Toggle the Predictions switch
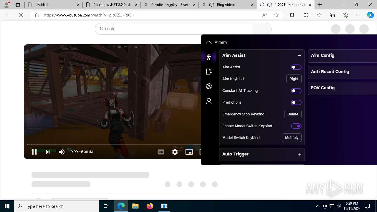Image resolution: width=377 pixels, height=212 pixels. [x=296, y=102]
